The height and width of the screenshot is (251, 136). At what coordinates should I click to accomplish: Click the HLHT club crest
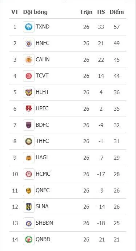coord(29,92)
